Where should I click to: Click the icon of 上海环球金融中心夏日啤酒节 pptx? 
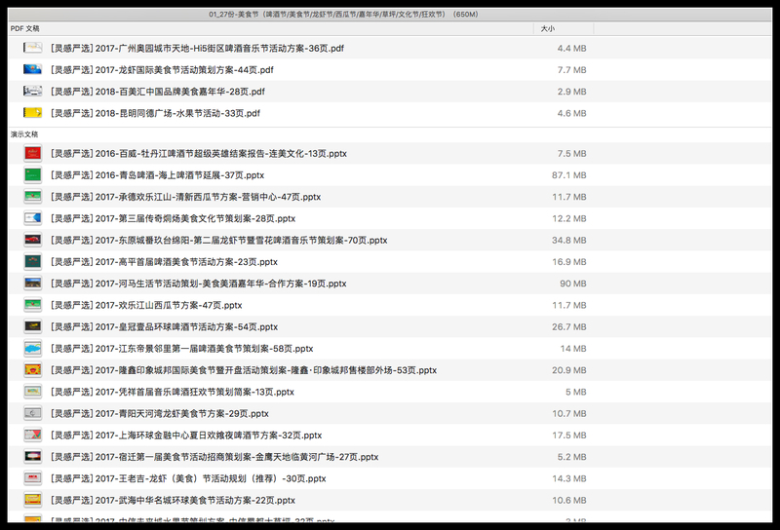coord(33,435)
